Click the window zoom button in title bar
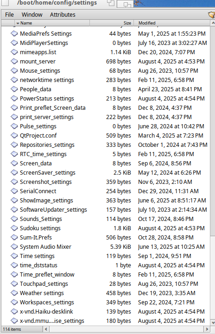This screenshot has width=215, height=334. [x=111, y=3]
